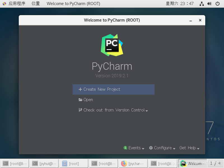Image resolution: width=224 pixels, height=168 pixels.
Task: Open an existing project with Open
Action: pos(86,100)
